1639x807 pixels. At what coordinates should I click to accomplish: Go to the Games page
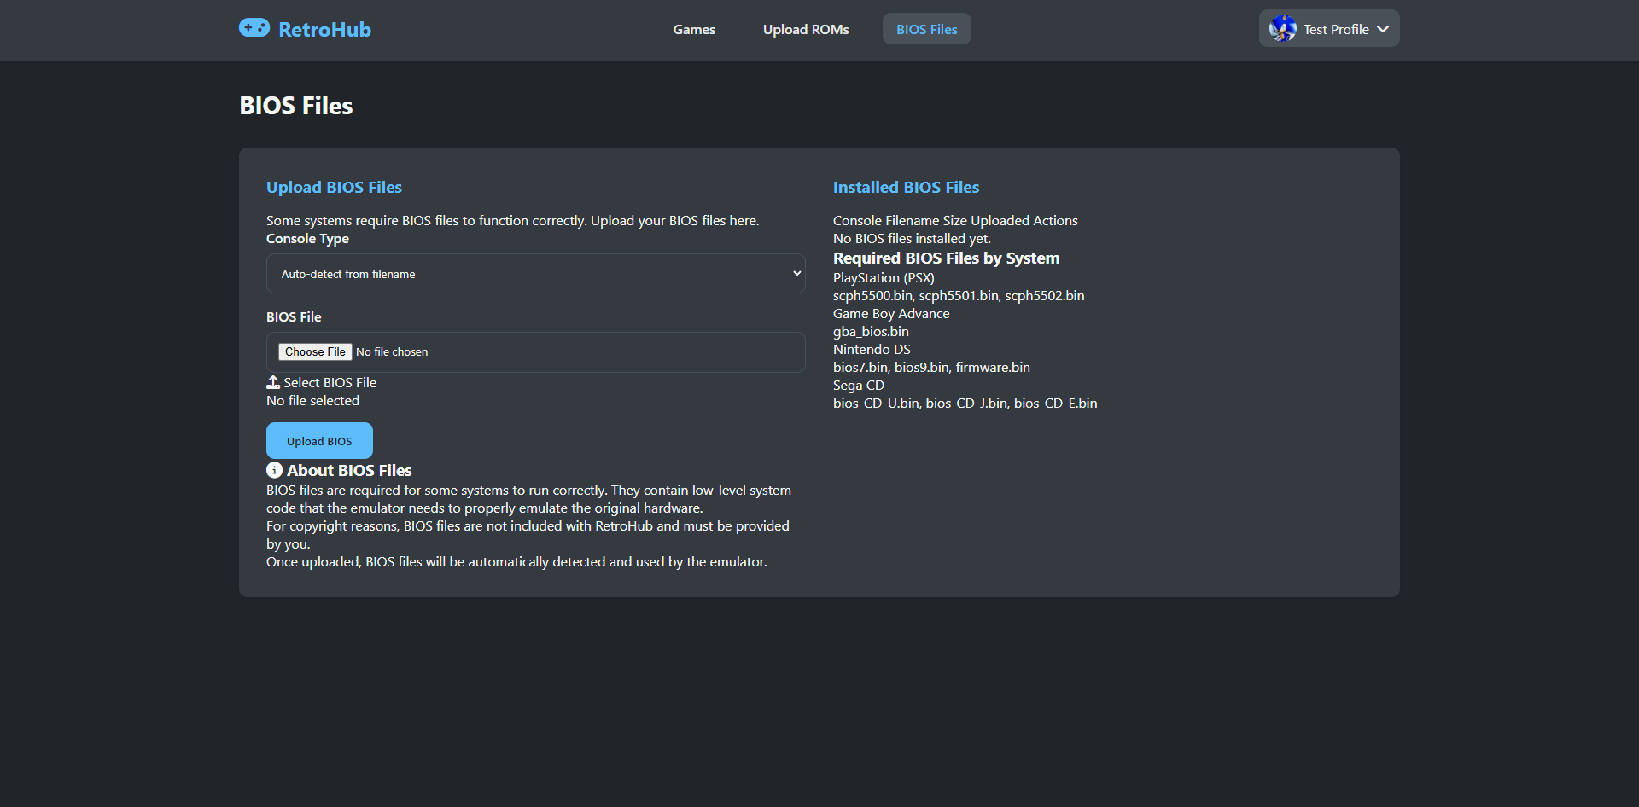click(x=693, y=29)
